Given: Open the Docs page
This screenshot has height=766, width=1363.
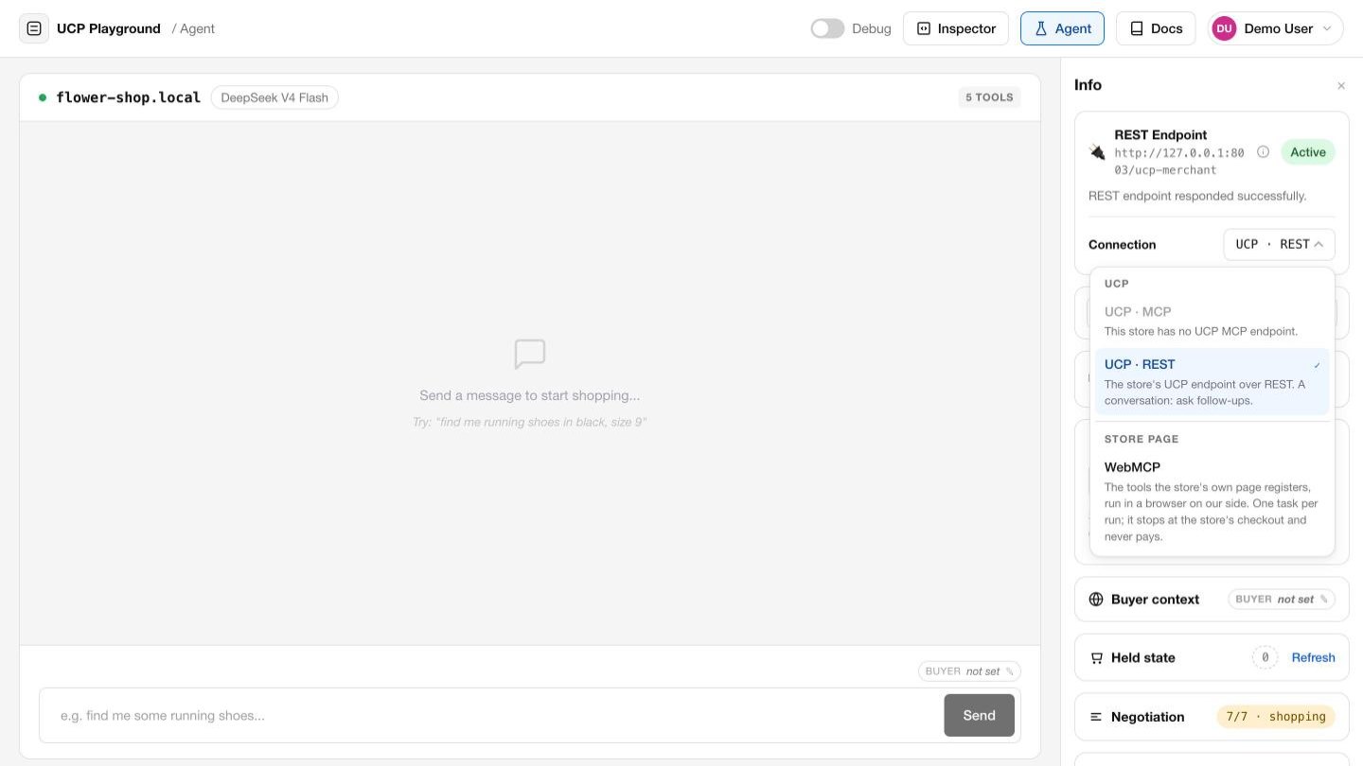Looking at the screenshot, I should [x=1156, y=28].
